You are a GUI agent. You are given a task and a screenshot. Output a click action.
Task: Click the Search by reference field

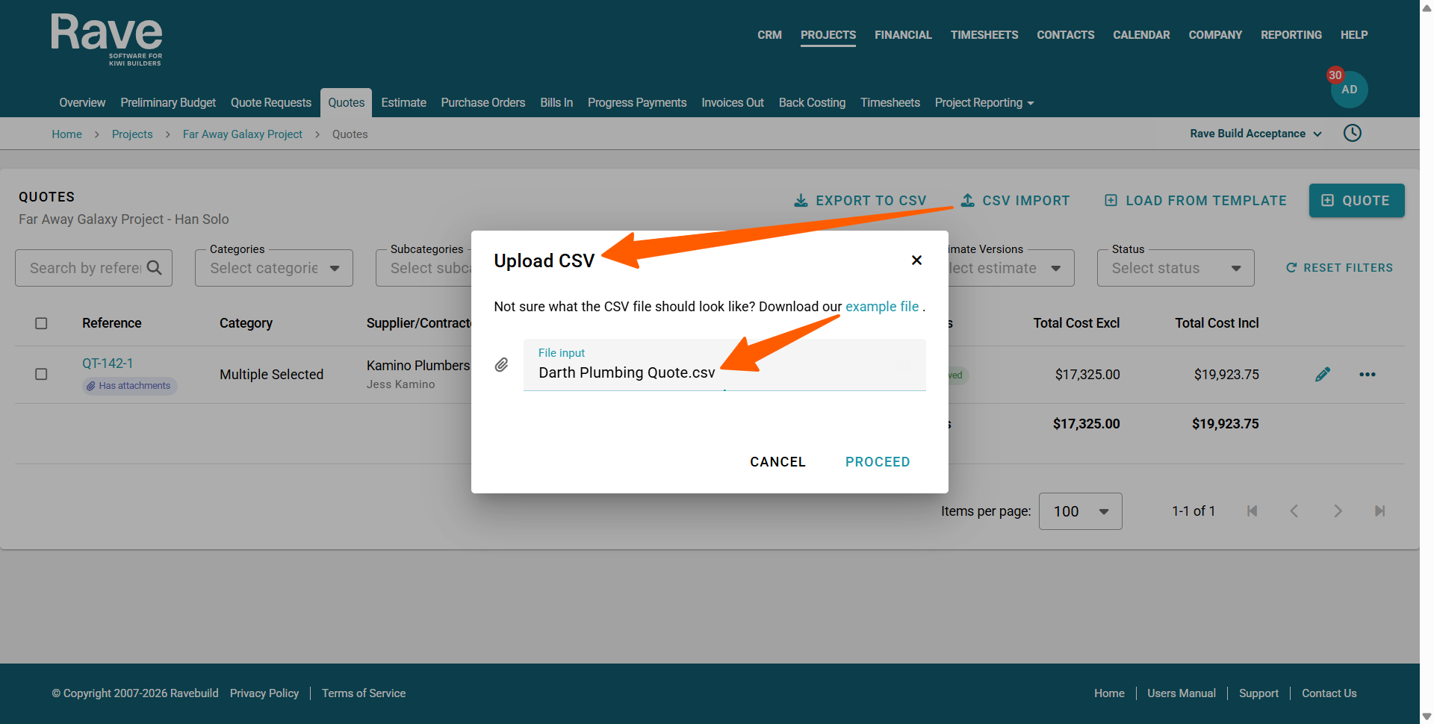93,268
